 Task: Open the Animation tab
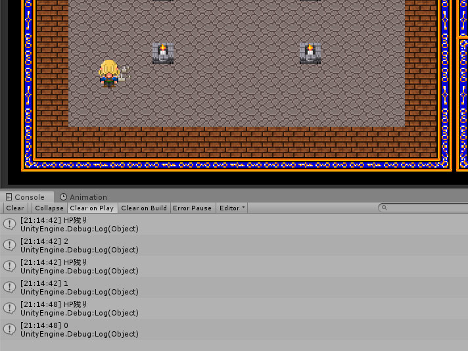pos(83,197)
